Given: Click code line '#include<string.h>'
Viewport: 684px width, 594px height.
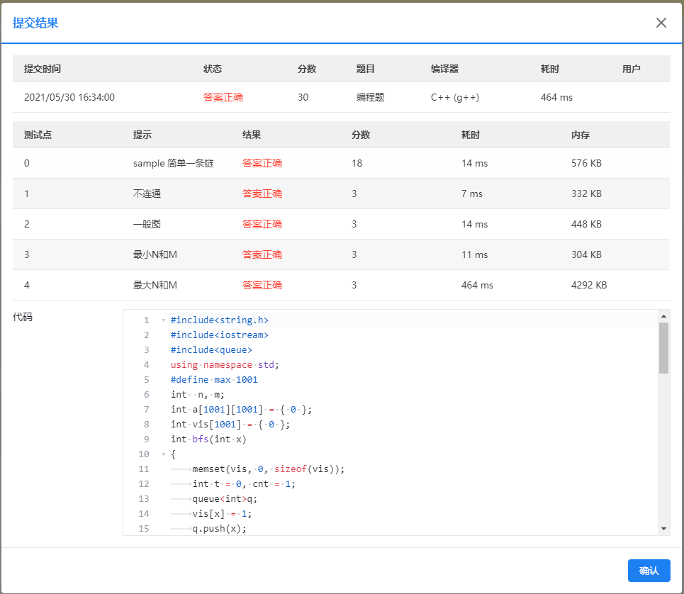Looking at the screenshot, I should [x=220, y=320].
